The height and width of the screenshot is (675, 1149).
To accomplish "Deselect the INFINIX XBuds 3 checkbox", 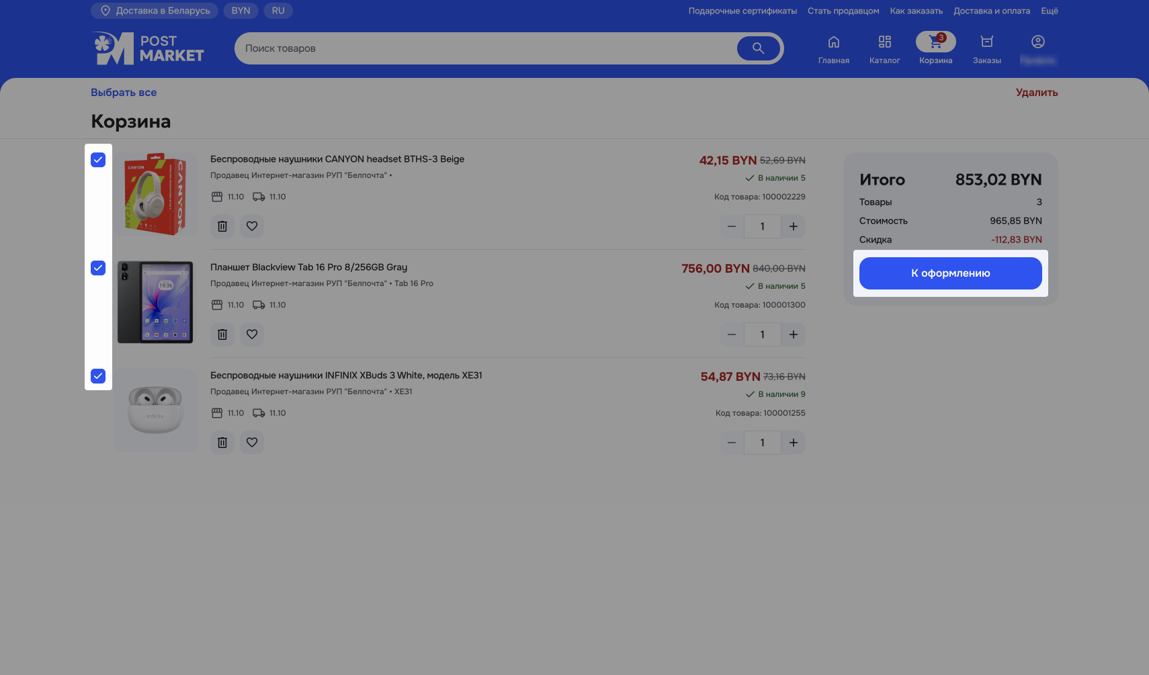I will point(98,376).
